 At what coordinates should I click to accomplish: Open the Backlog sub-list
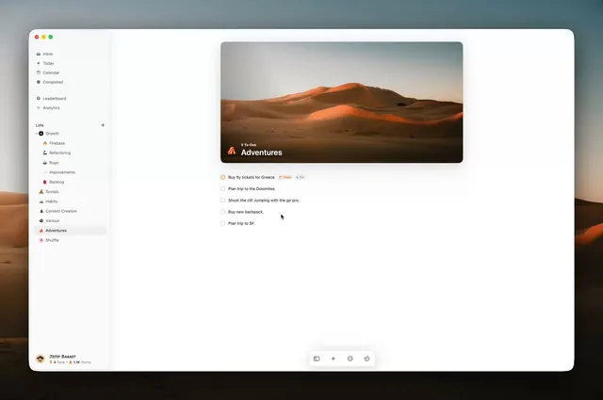[54, 182]
